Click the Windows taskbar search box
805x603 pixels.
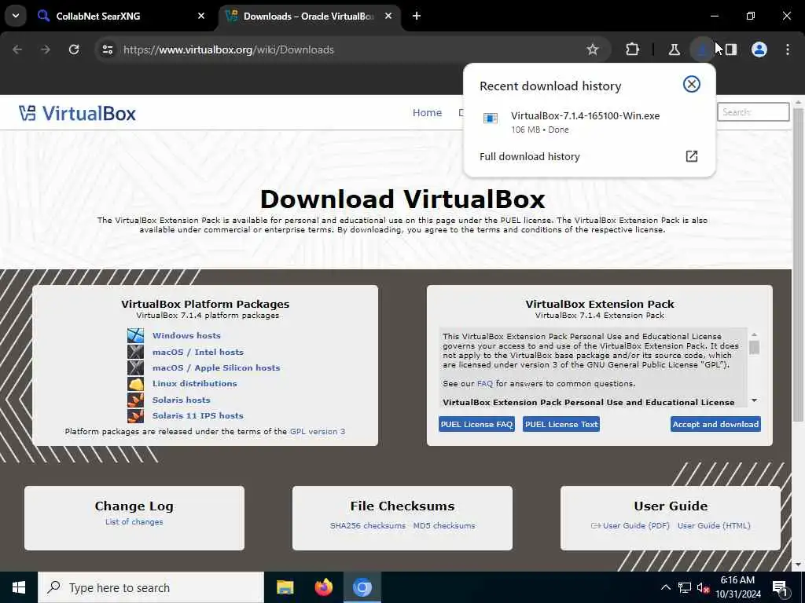pos(151,587)
